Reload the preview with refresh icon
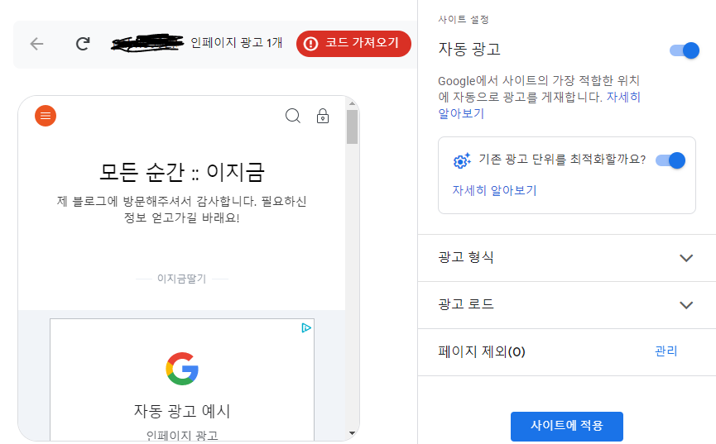Screen dimensions: 716x444 [83, 44]
